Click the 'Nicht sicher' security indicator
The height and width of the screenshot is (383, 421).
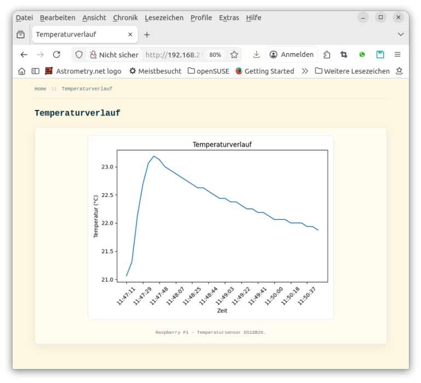(114, 55)
